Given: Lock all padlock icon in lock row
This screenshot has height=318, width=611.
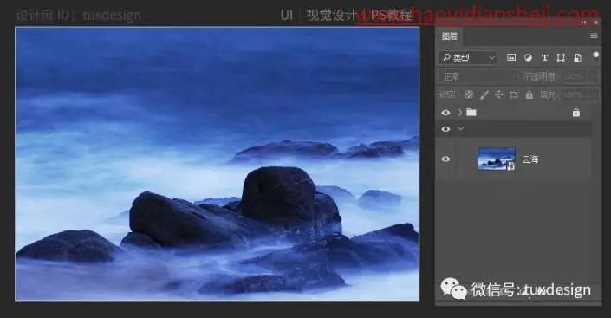Looking at the screenshot, I should tap(529, 94).
